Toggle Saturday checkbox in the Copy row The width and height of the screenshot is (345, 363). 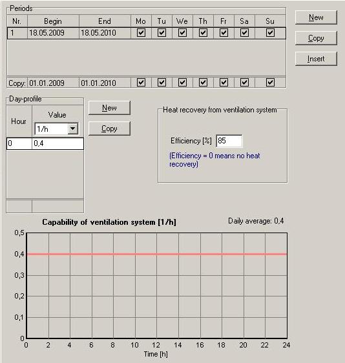coord(244,83)
